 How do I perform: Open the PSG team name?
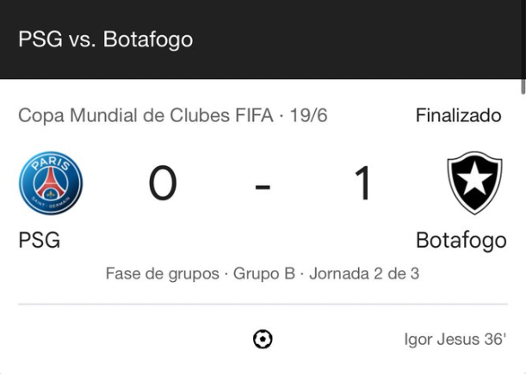point(40,240)
